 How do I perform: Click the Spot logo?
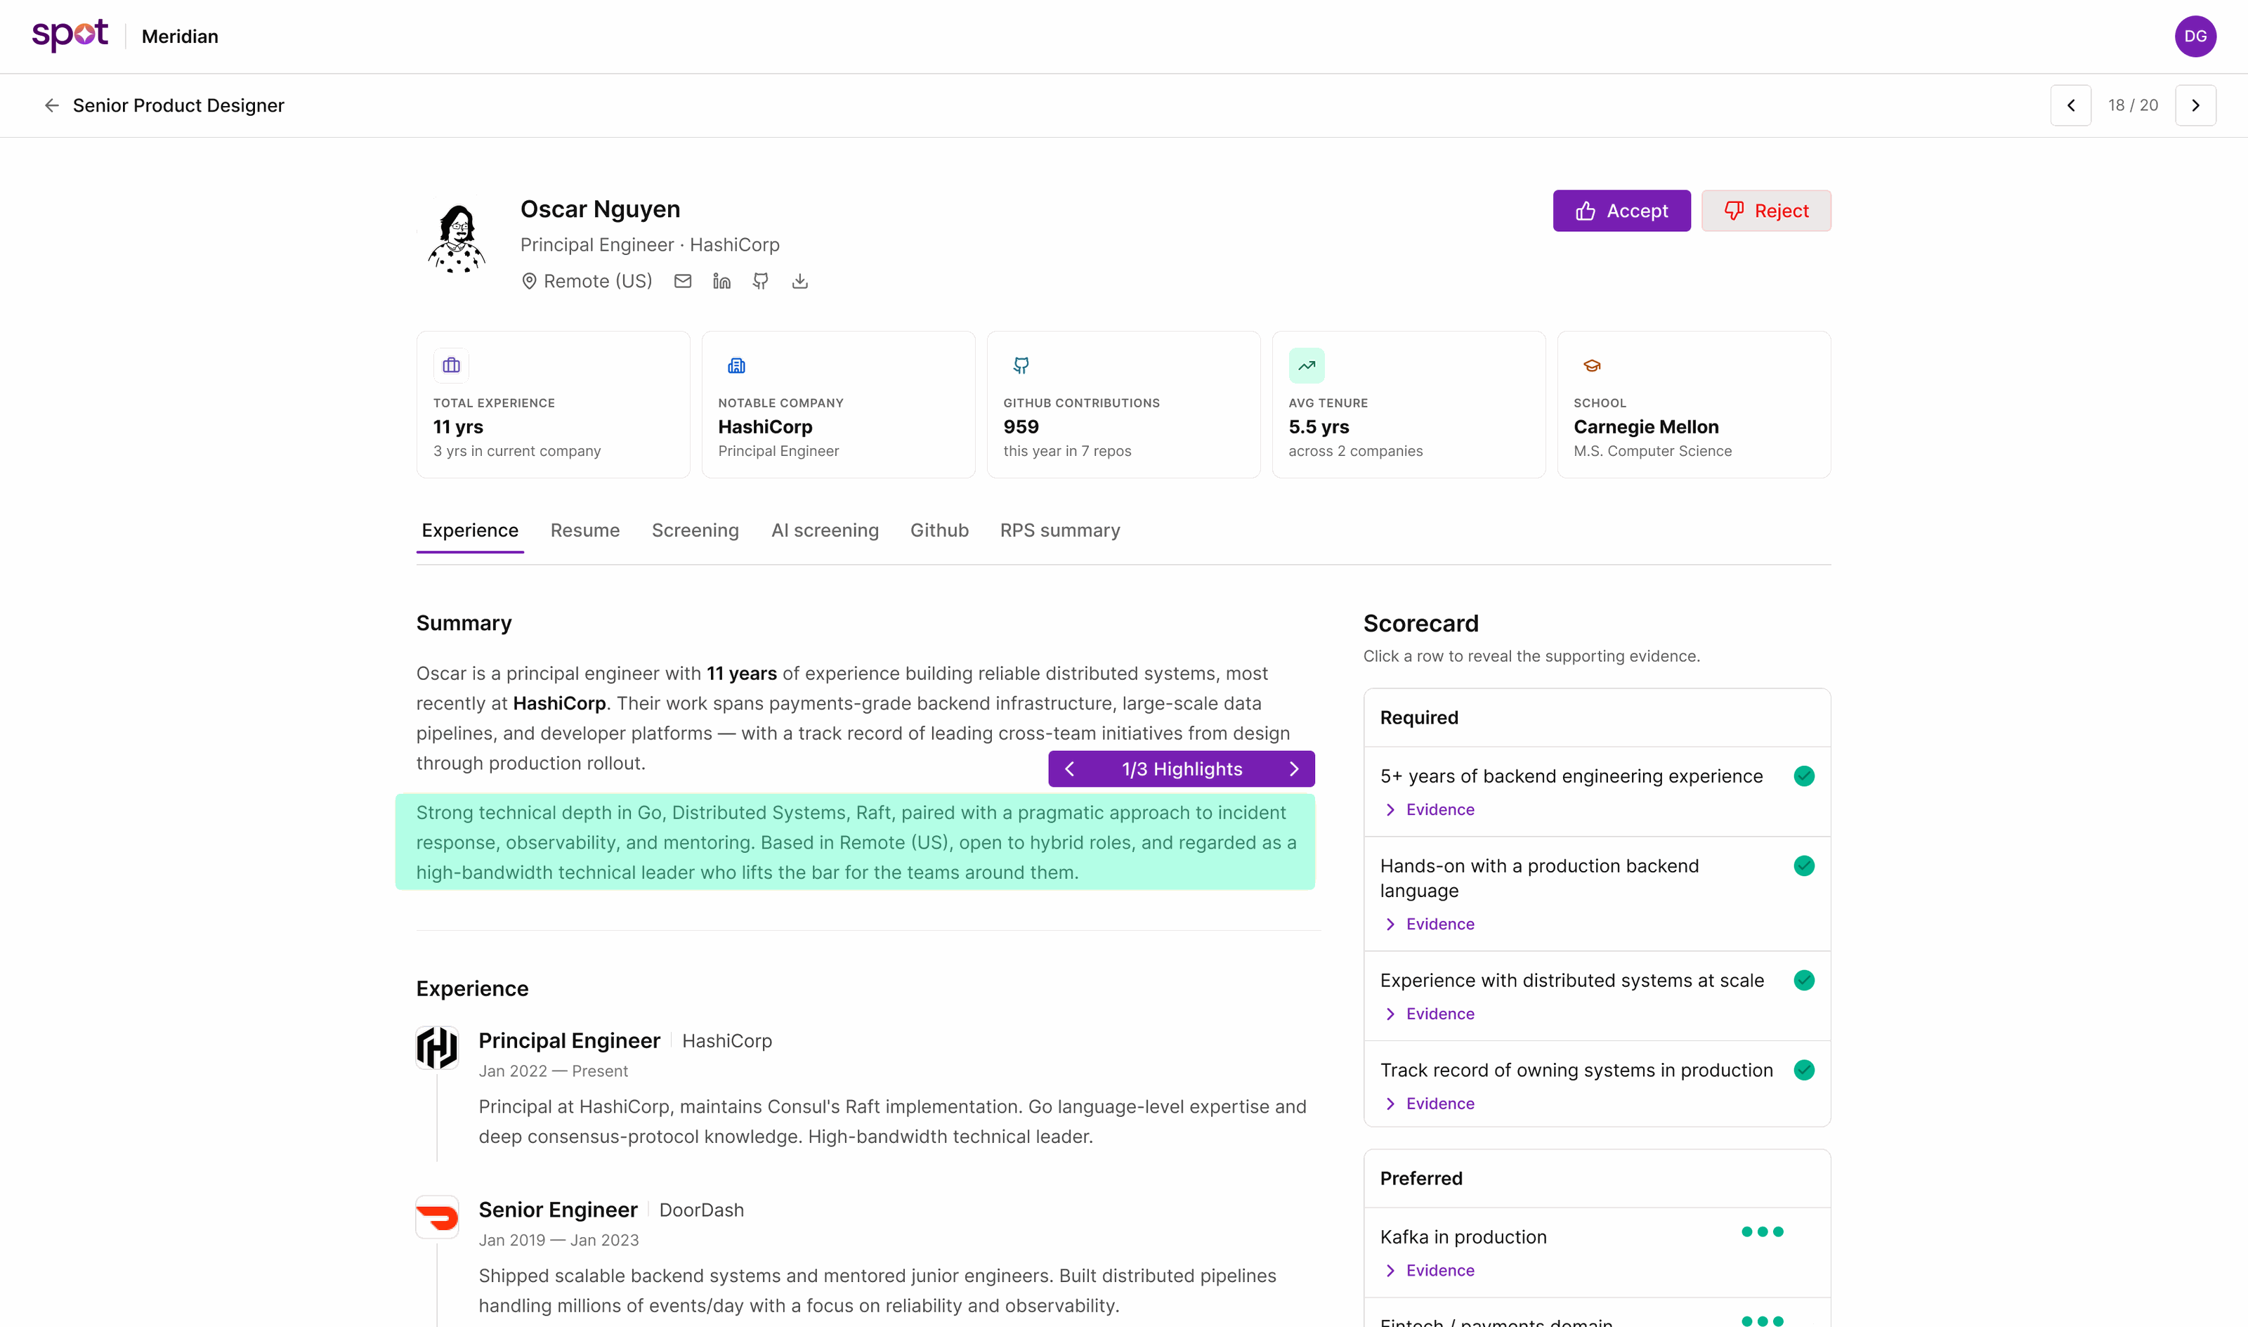coord(70,36)
